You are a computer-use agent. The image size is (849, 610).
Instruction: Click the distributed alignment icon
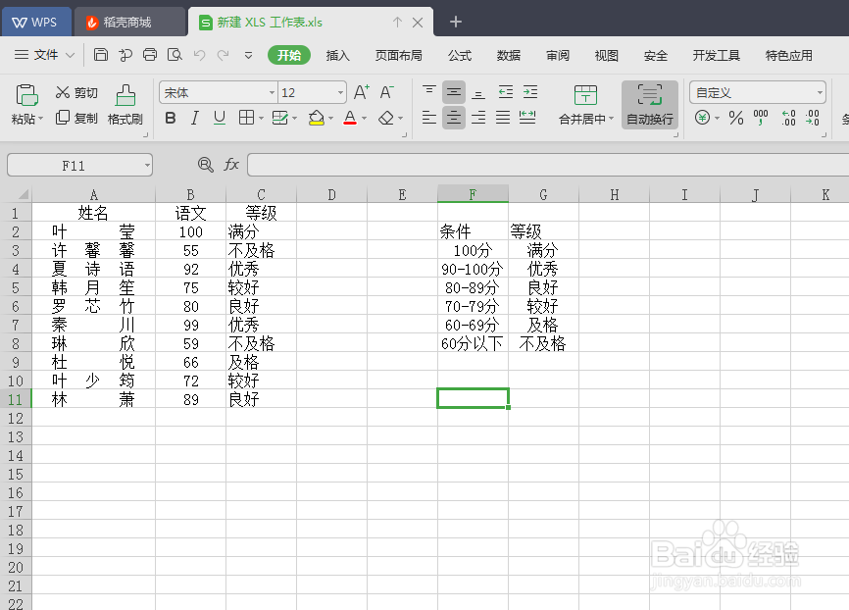(x=527, y=118)
